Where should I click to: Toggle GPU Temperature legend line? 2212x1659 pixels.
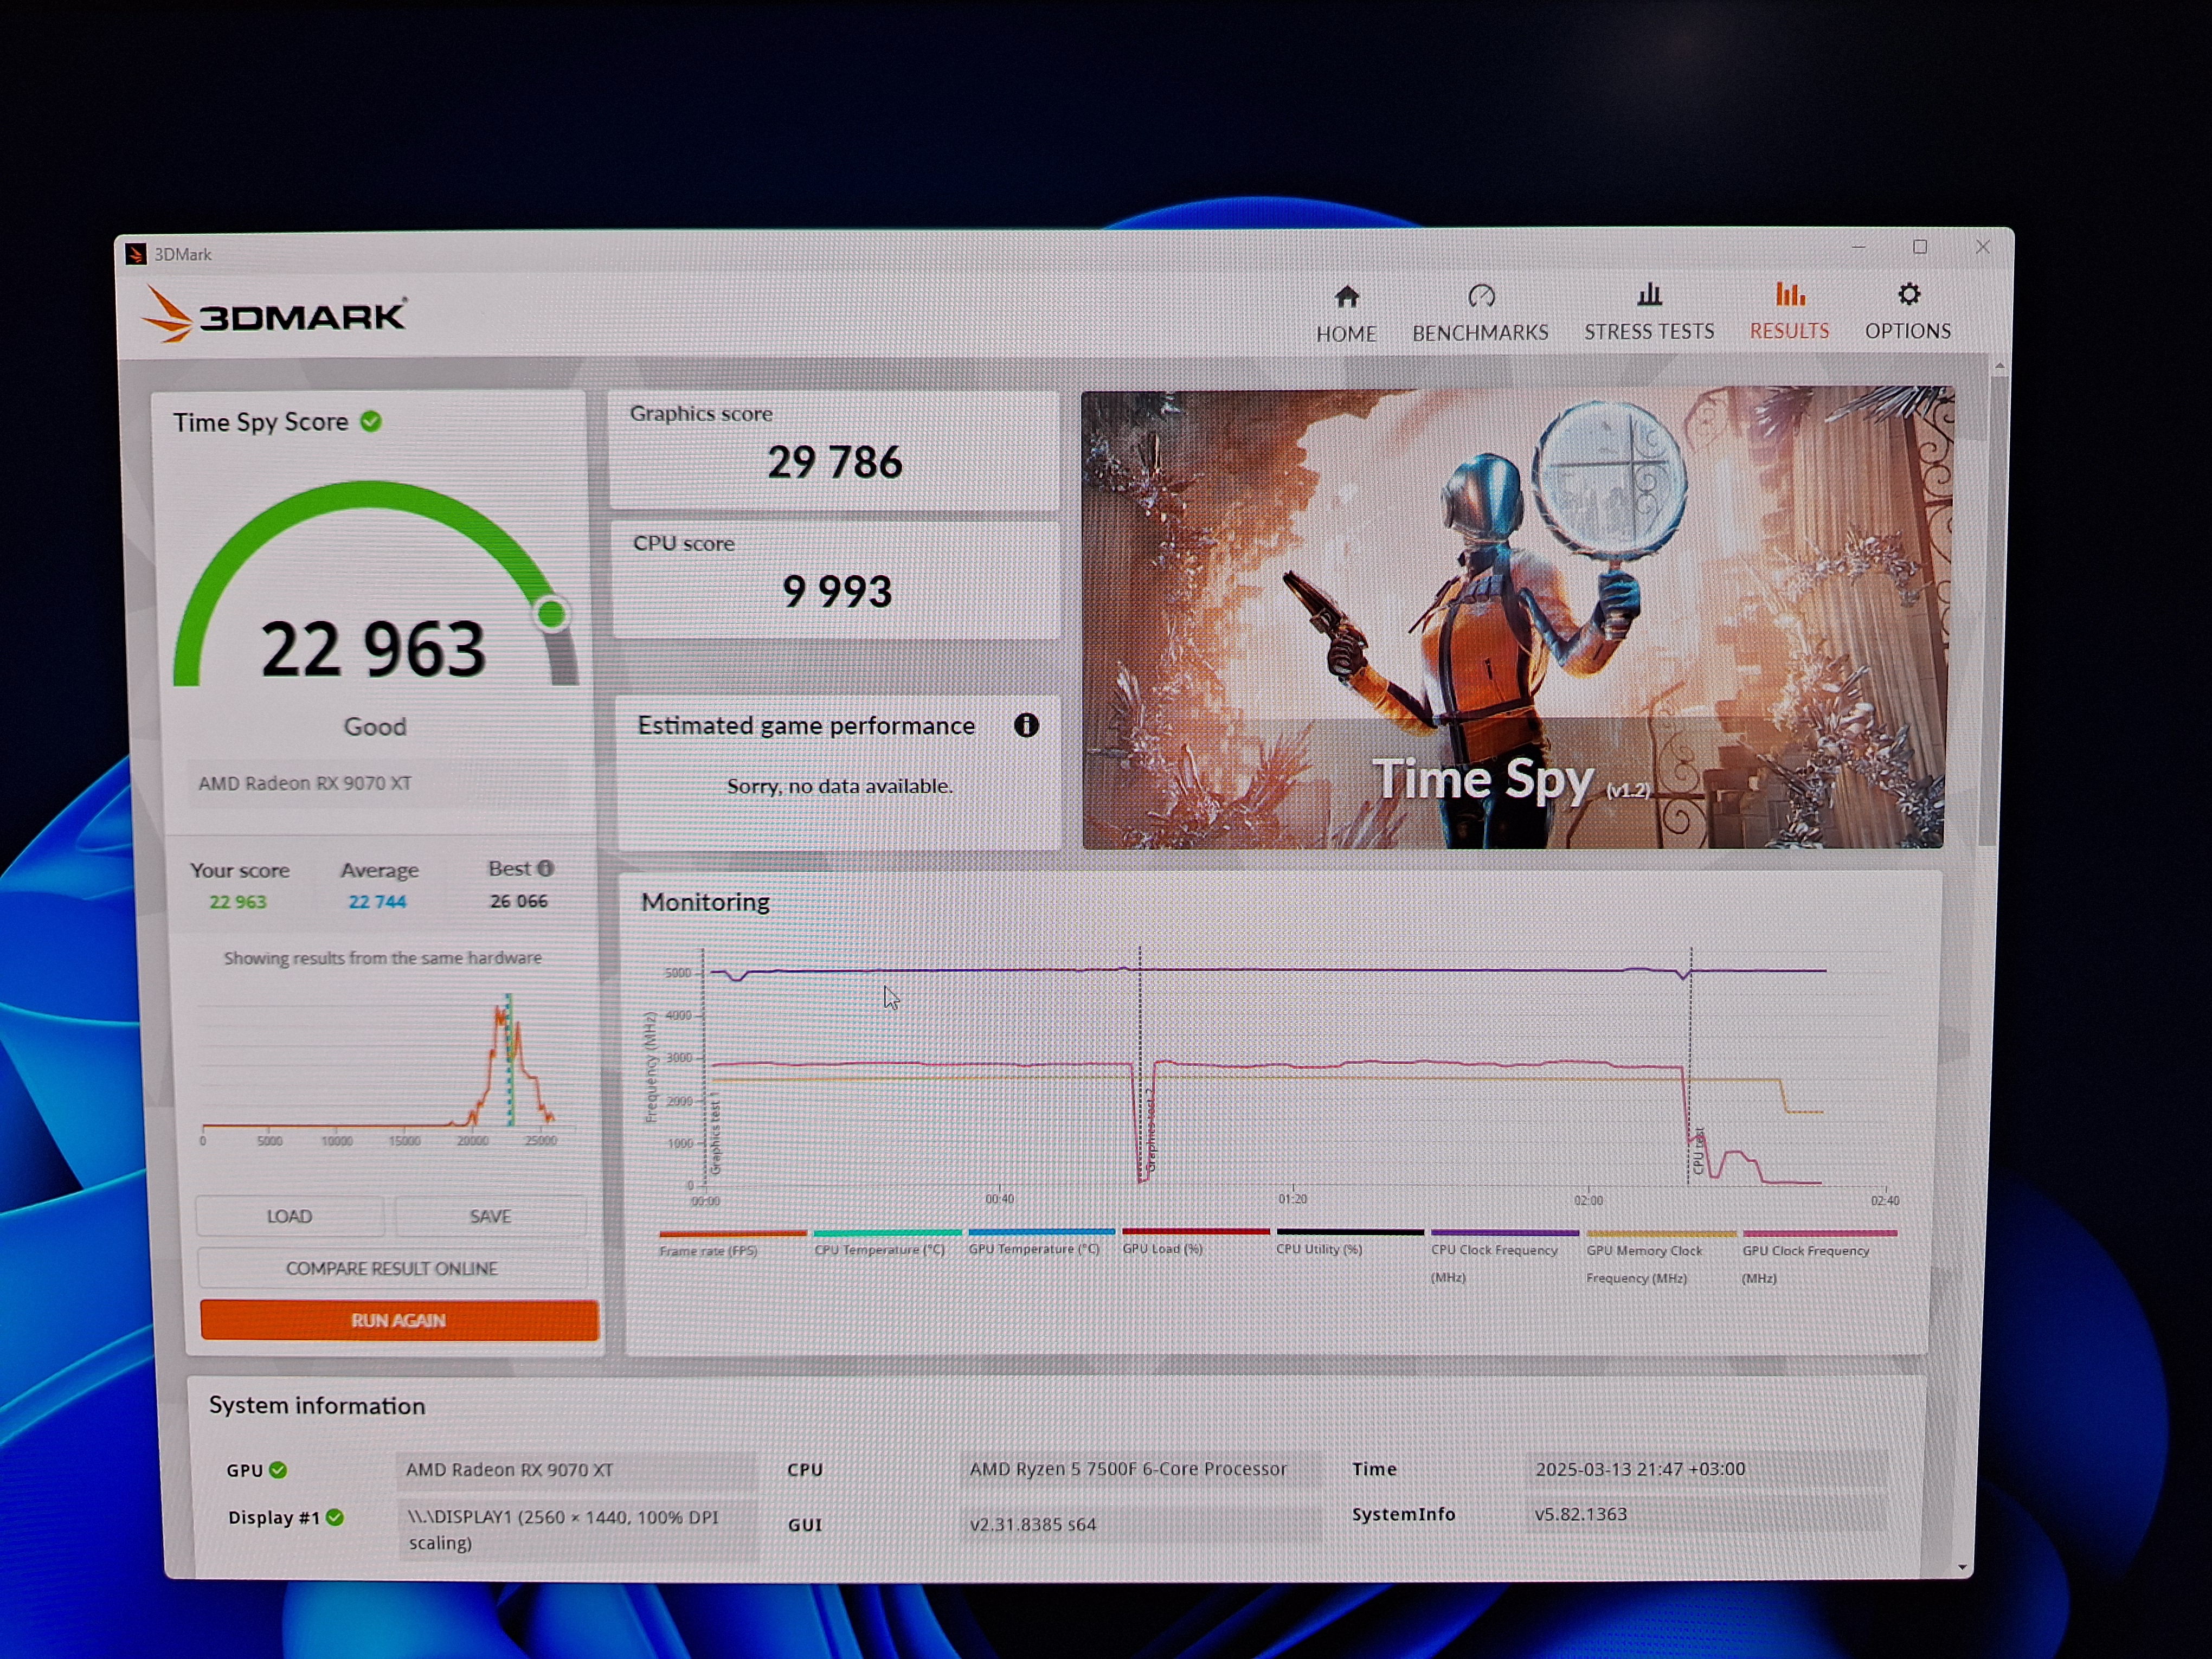1040,1241
